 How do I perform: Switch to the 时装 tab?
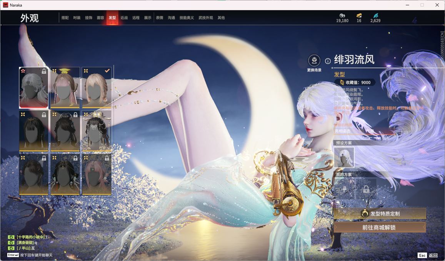77,18
